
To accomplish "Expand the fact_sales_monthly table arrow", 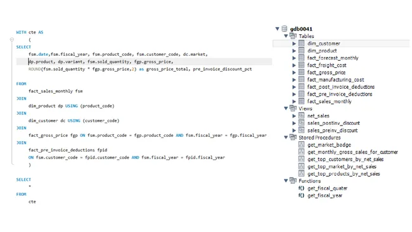I will click(294, 101).
